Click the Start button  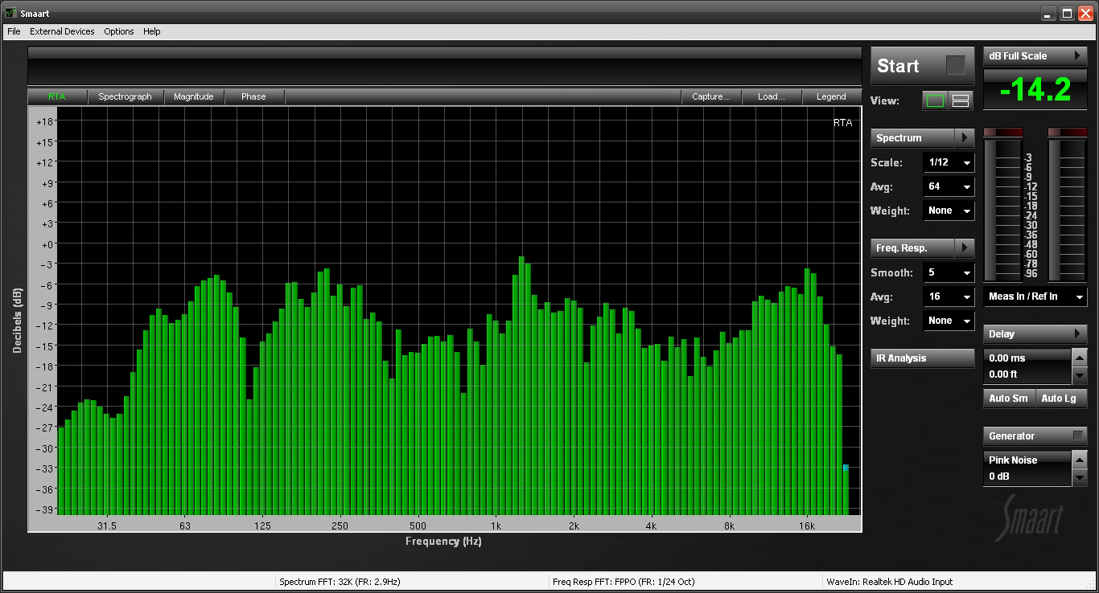click(922, 66)
